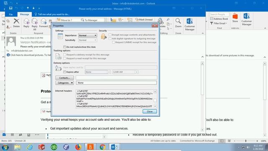Switch to People view in navigation bar

pyautogui.click(x=21, y=135)
